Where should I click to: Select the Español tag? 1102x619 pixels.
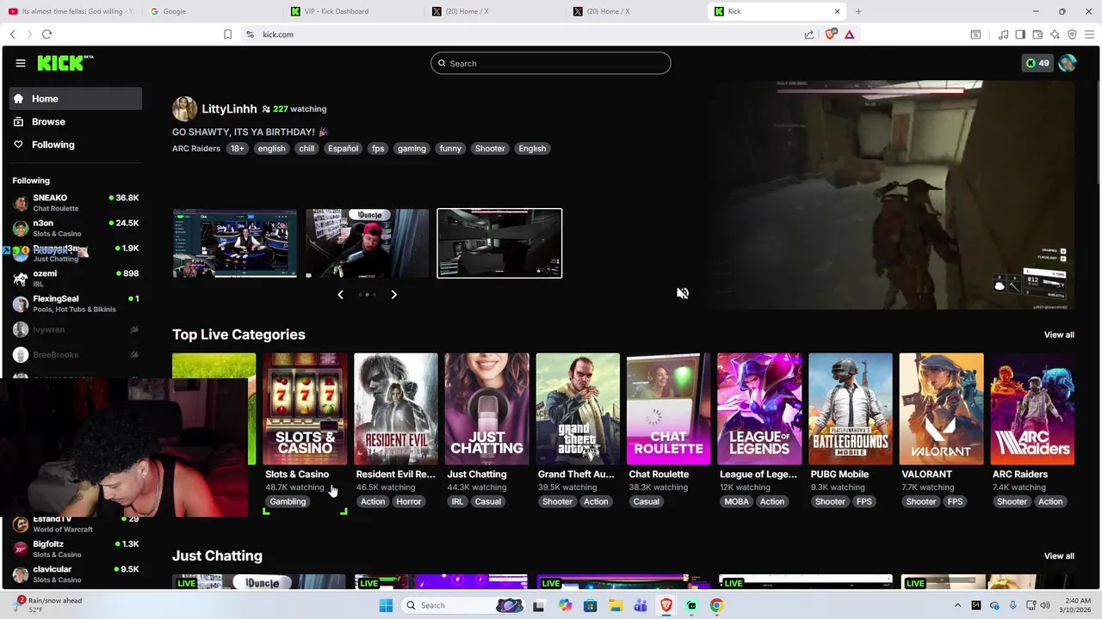coord(343,149)
